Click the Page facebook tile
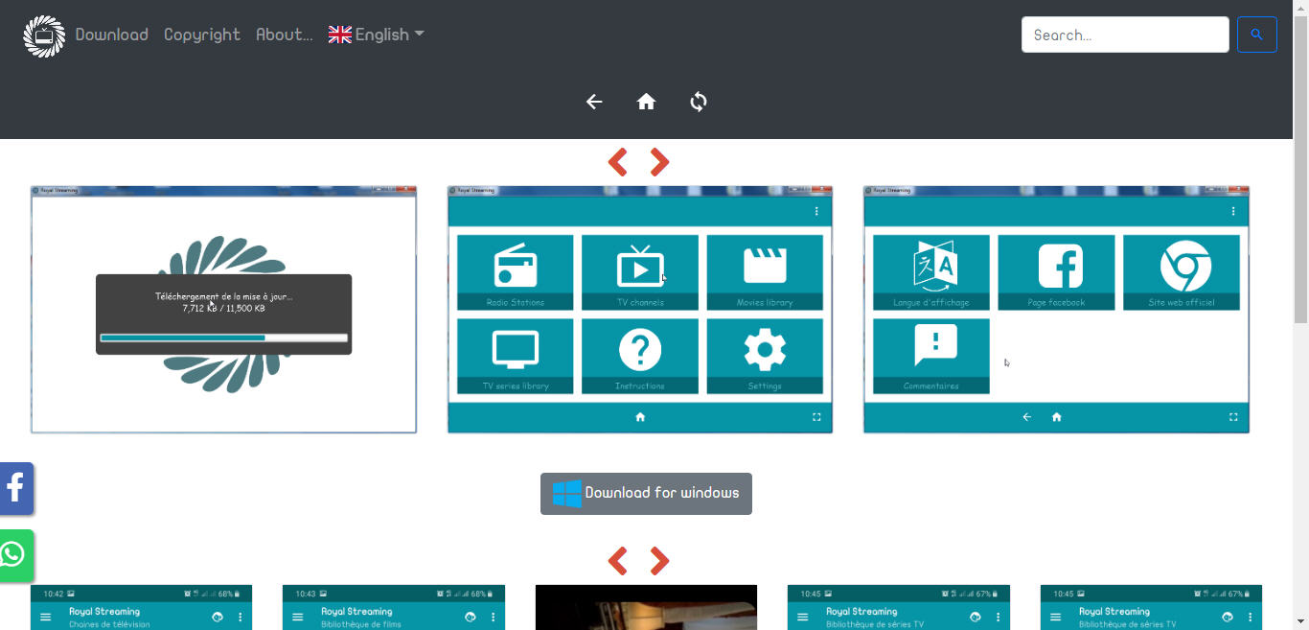This screenshot has height=630, width=1309. click(x=1056, y=272)
